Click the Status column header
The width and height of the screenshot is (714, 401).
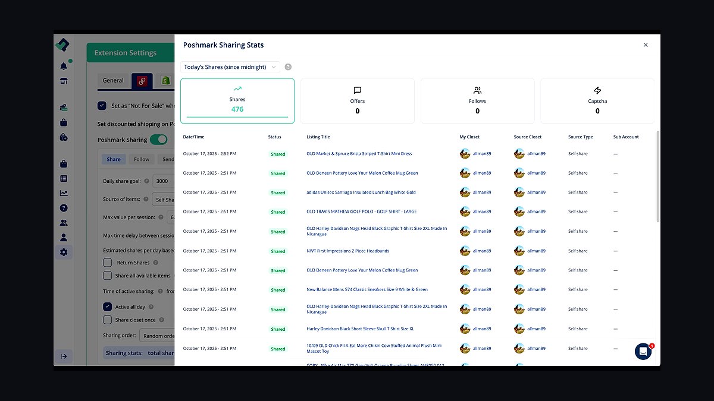275,137
